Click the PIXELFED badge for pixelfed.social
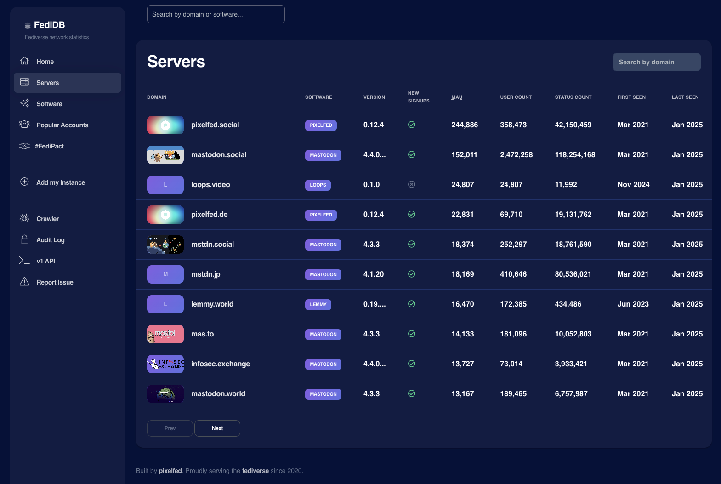 [321, 125]
